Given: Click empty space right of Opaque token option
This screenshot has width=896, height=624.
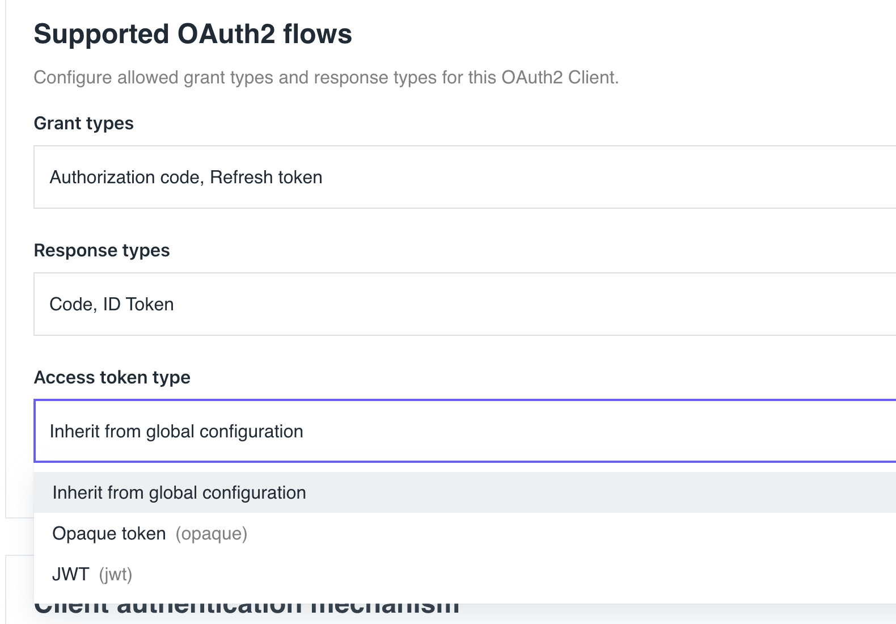Looking at the screenshot, I should click(567, 533).
